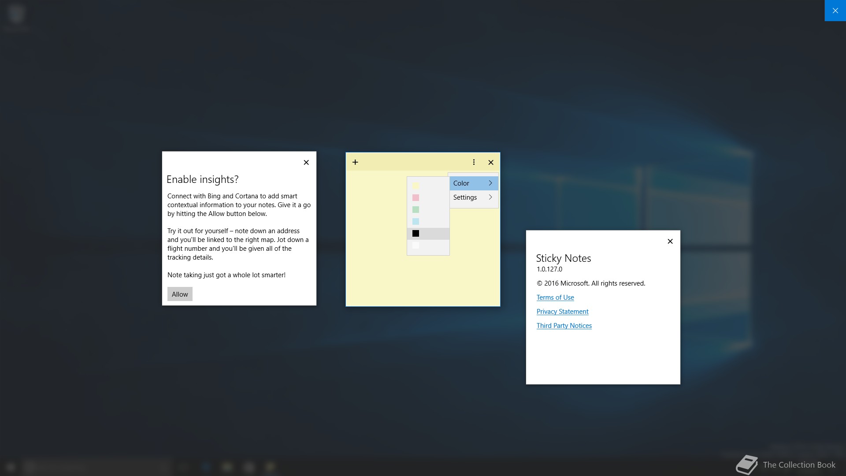Open the three-dot menu on the sticky note
The width and height of the screenshot is (846, 476).
(x=474, y=162)
